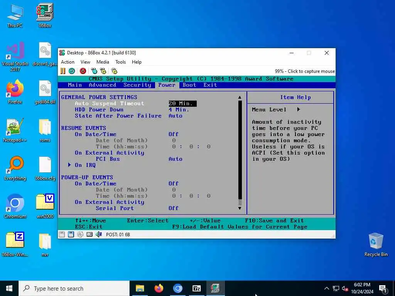Open File Explorer from the taskbar

coord(140,288)
